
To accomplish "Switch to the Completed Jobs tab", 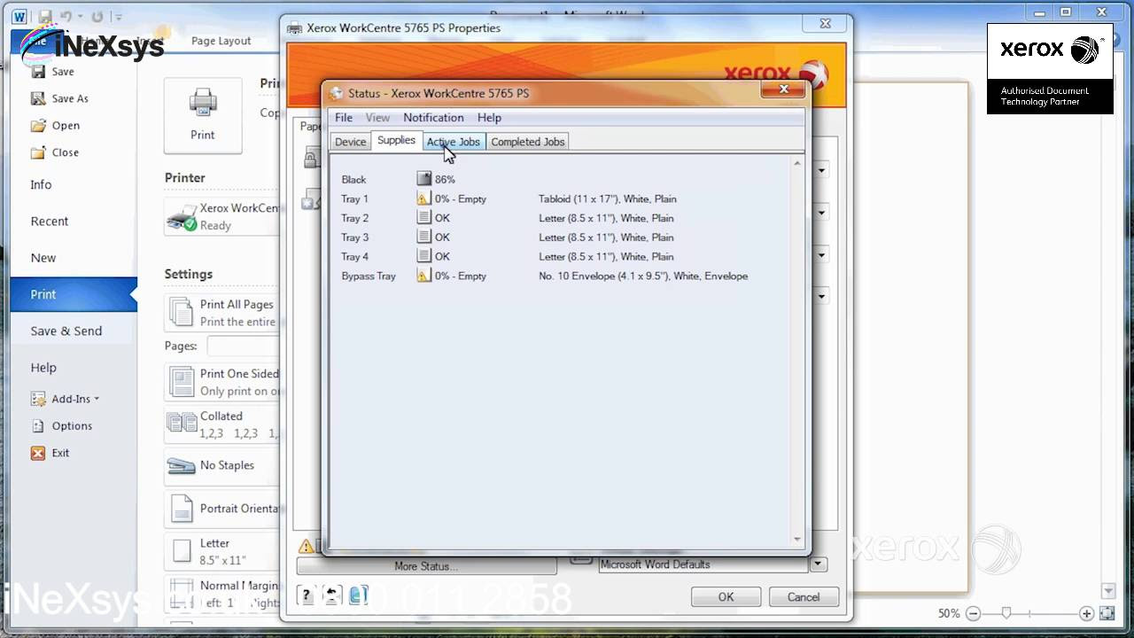I will tap(527, 142).
